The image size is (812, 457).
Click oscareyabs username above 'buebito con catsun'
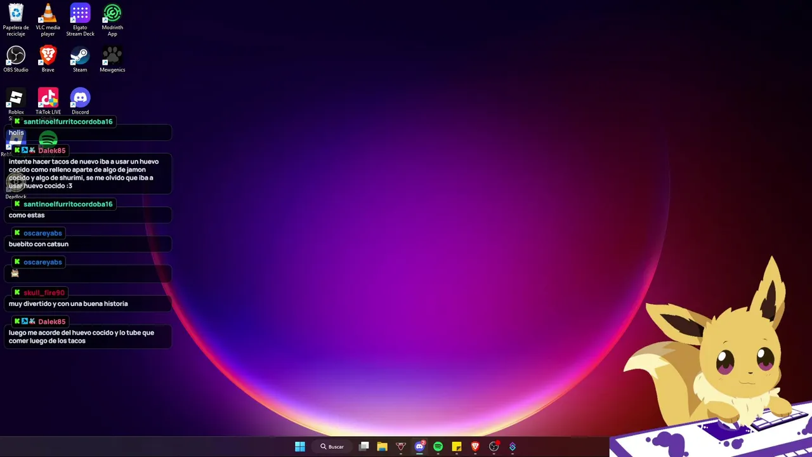click(43, 233)
